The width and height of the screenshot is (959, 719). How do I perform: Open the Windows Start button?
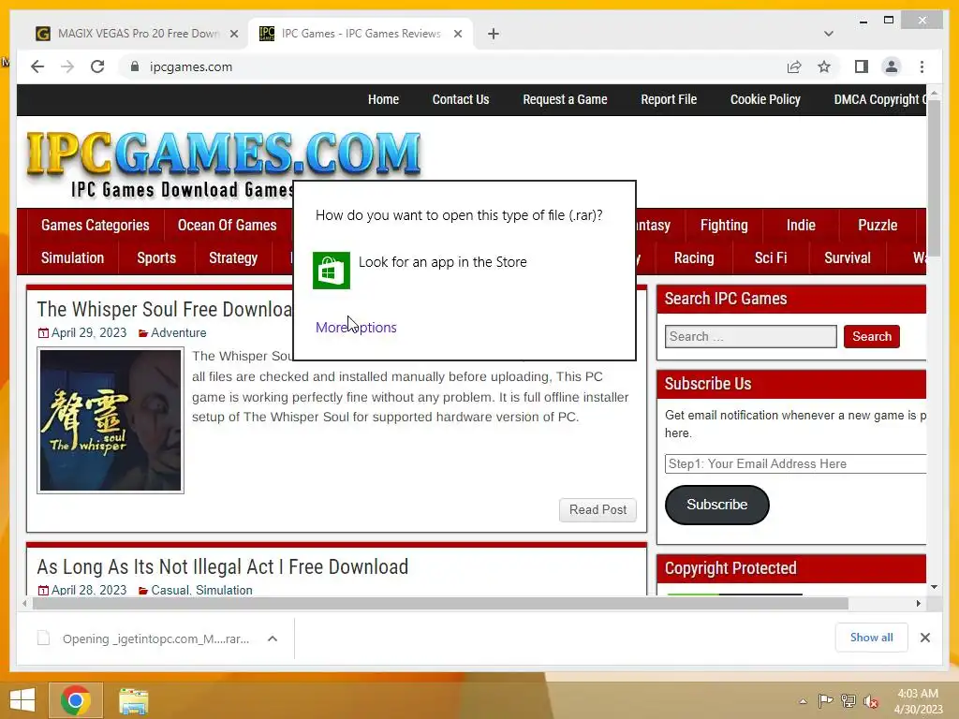(22, 700)
